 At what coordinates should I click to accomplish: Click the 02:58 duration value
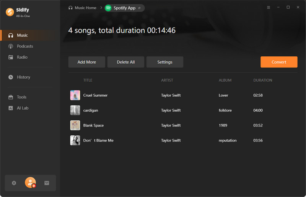coord(258,95)
